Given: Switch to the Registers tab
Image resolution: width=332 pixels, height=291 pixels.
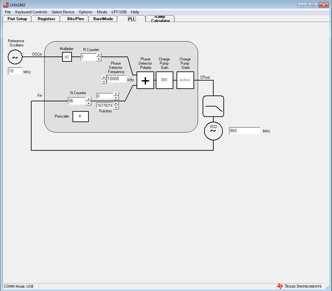Looking at the screenshot, I should (46, 19).
